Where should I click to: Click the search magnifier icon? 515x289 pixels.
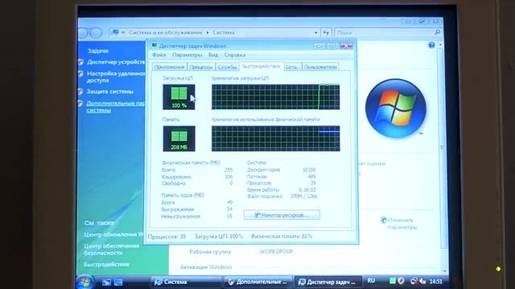(437, 32)
